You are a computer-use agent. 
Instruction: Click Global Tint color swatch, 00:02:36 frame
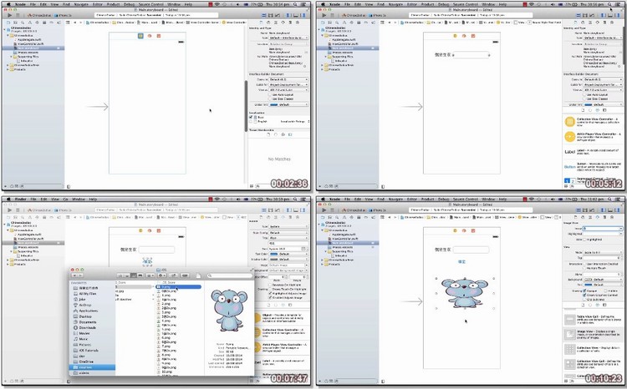tap(274, 104)
